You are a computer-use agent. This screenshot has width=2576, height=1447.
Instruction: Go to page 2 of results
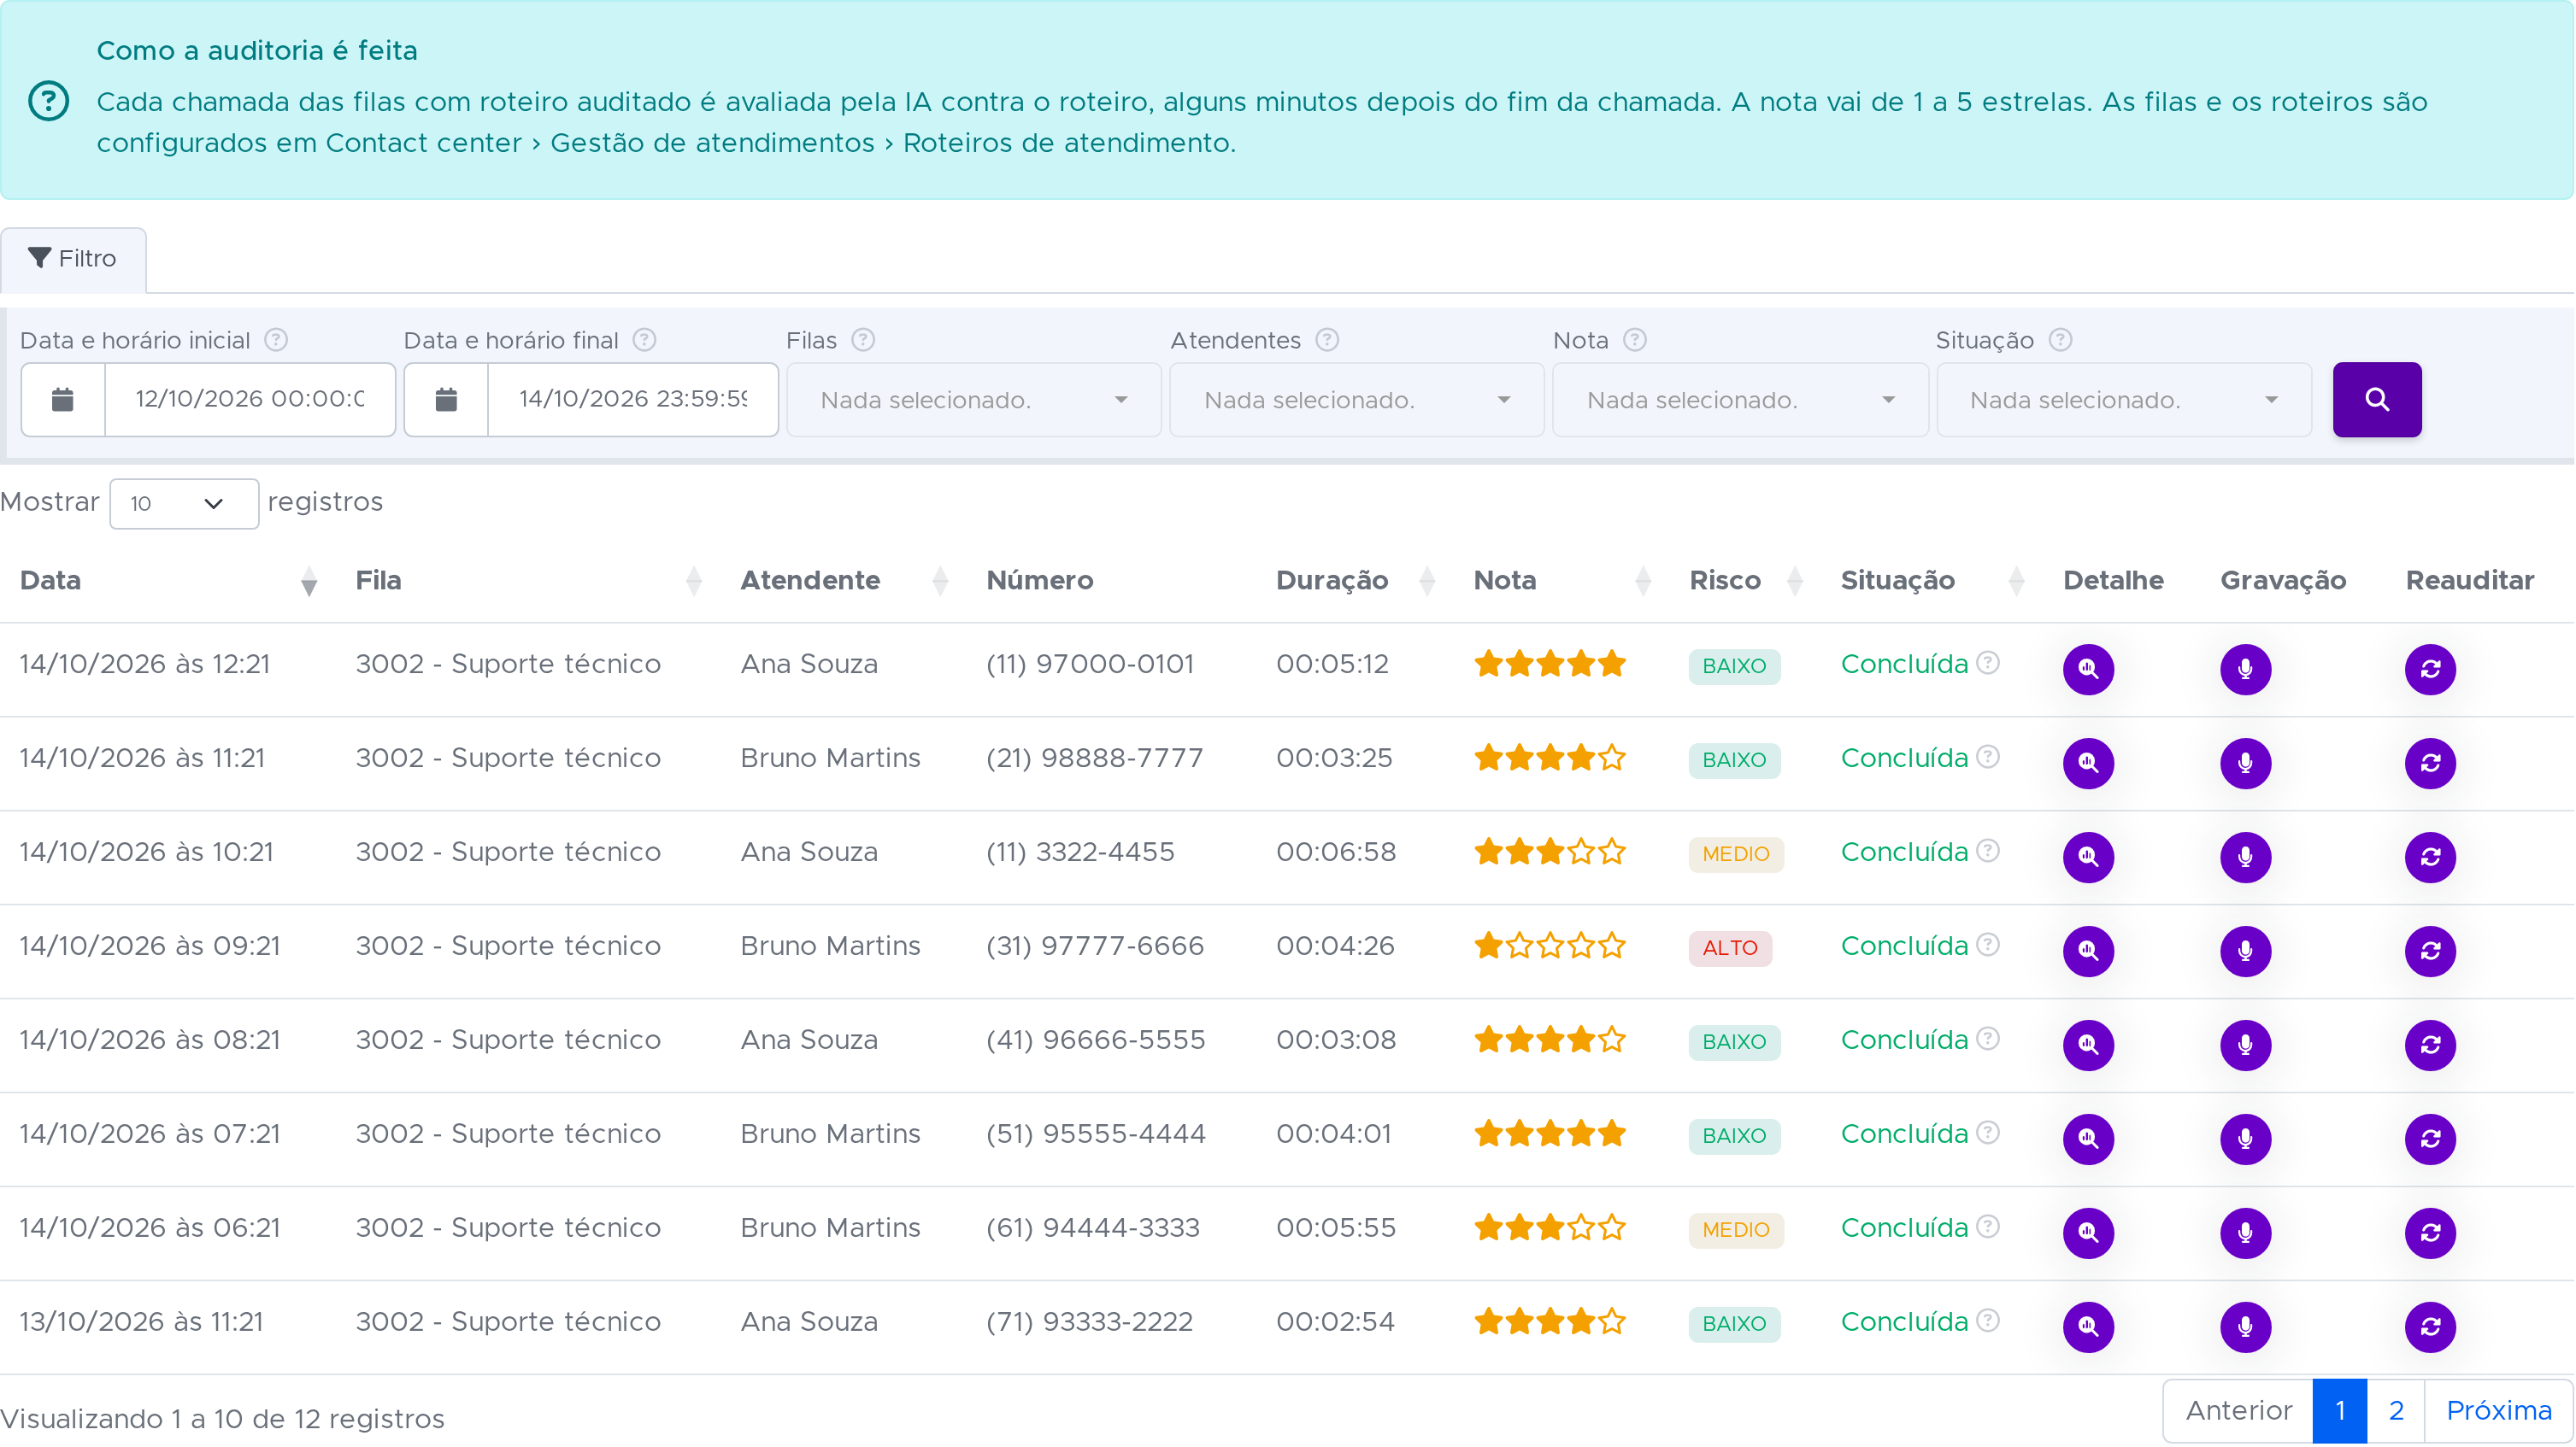pyautogui.click(x=2396, y=1410)
